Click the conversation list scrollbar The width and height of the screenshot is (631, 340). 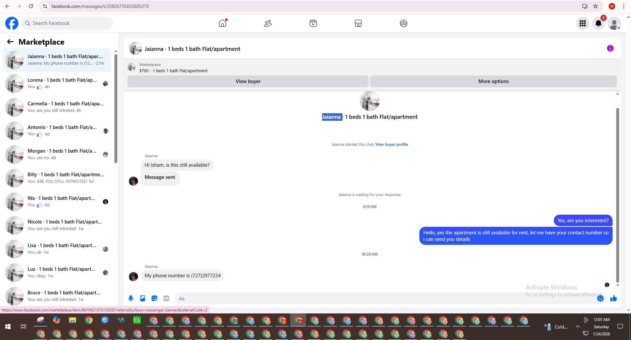[x=116, y=108]
